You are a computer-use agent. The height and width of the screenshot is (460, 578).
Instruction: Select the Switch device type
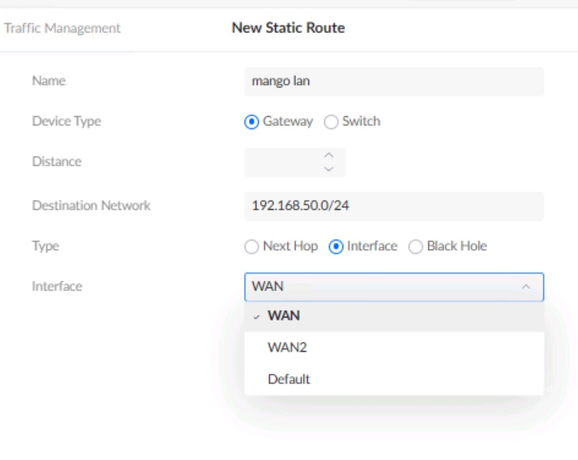click(331, 122)
